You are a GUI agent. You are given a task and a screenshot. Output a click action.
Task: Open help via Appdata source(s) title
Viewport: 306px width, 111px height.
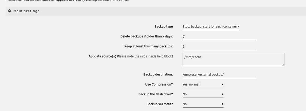[102, 56]
